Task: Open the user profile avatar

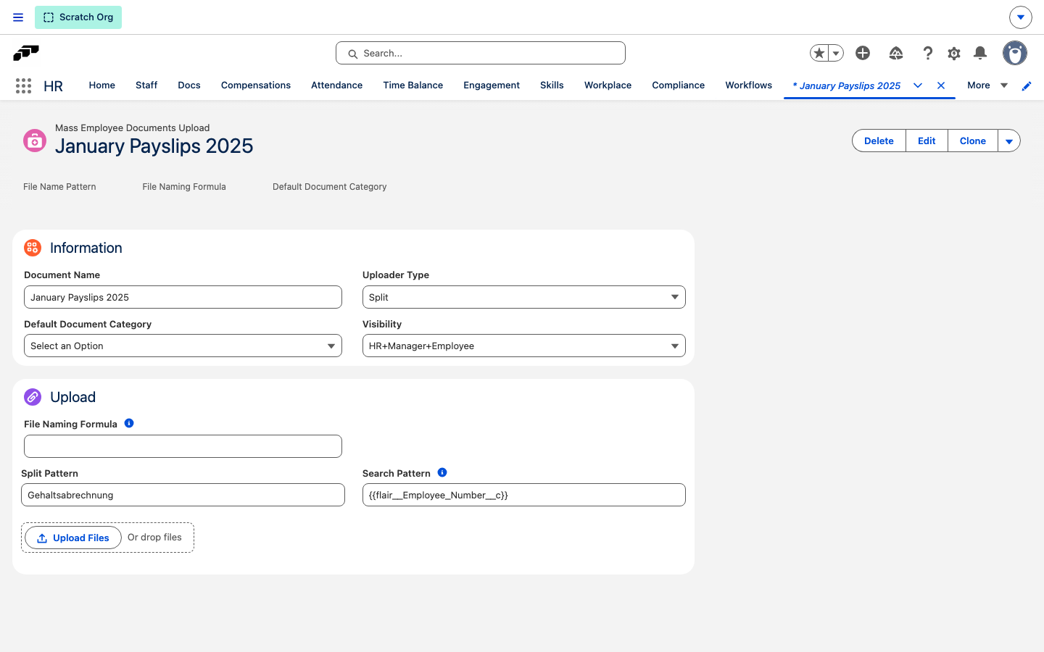Action: click(1015, 53)
